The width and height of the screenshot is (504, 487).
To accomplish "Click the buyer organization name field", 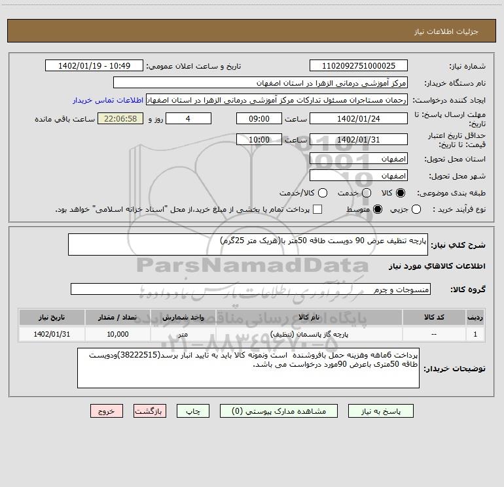I will point(261,83).
